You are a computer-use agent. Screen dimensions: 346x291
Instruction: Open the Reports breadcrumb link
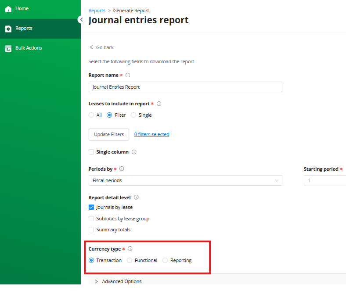pyautogui.click(x=97, y=11)
